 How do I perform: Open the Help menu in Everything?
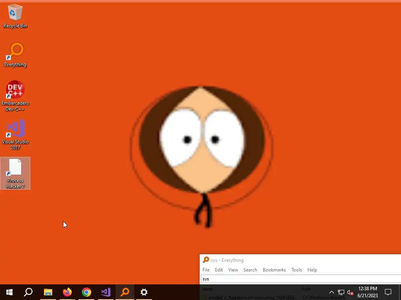point(312,270)
